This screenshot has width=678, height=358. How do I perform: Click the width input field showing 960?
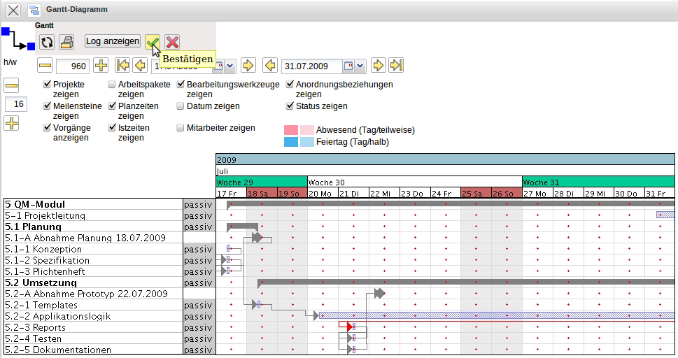click(73, 66)
